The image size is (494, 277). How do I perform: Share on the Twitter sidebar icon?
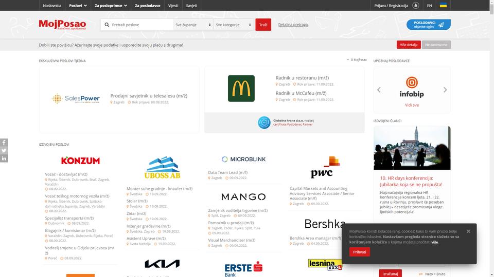click(x=4, y=150)
